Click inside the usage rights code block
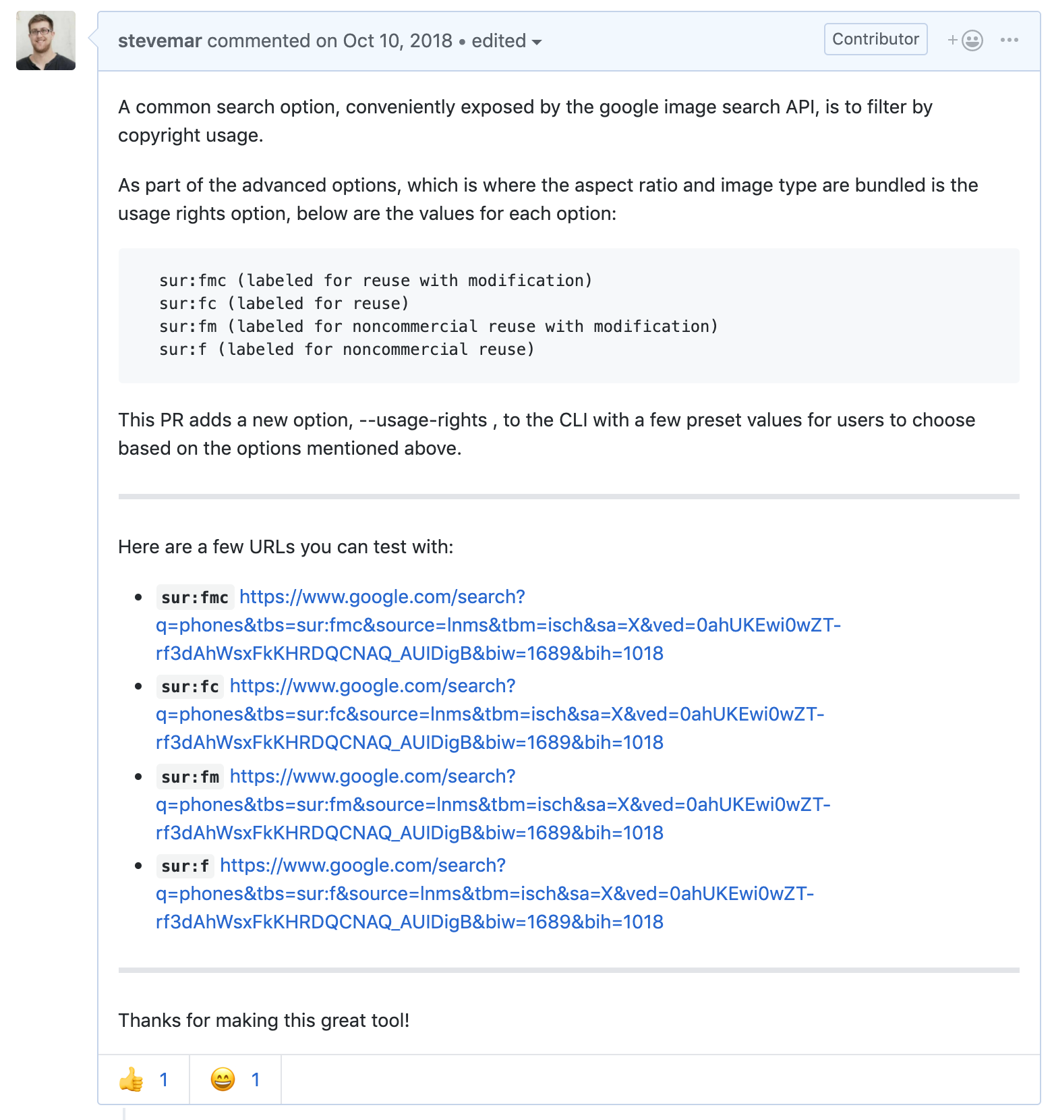 (x=568, y=315)
